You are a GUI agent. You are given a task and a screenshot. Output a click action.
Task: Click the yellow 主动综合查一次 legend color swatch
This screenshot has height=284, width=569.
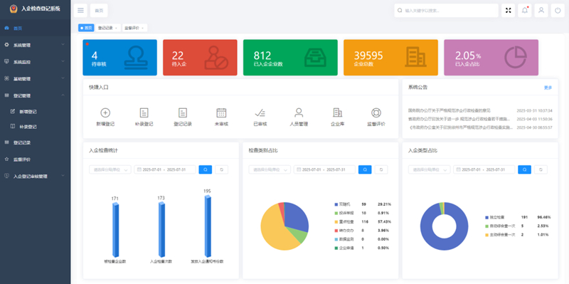coord(486,235)
